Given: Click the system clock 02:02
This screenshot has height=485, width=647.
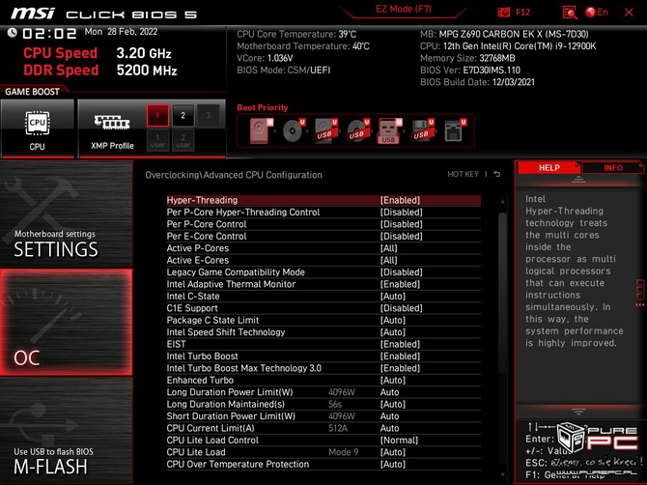Looking at the screenshot, I should 49,34.
